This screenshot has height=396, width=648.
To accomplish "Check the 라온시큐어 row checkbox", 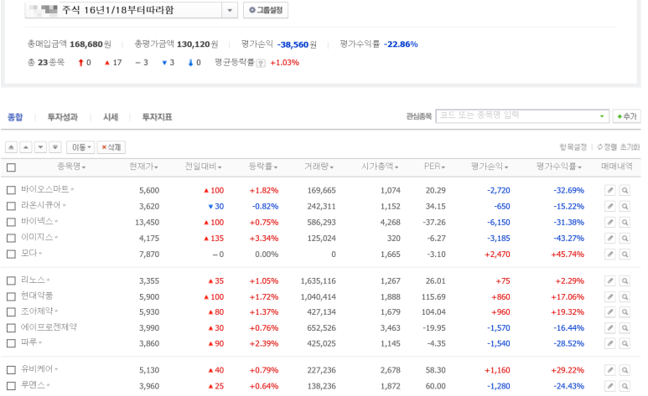I will click(x=11, y=206).
